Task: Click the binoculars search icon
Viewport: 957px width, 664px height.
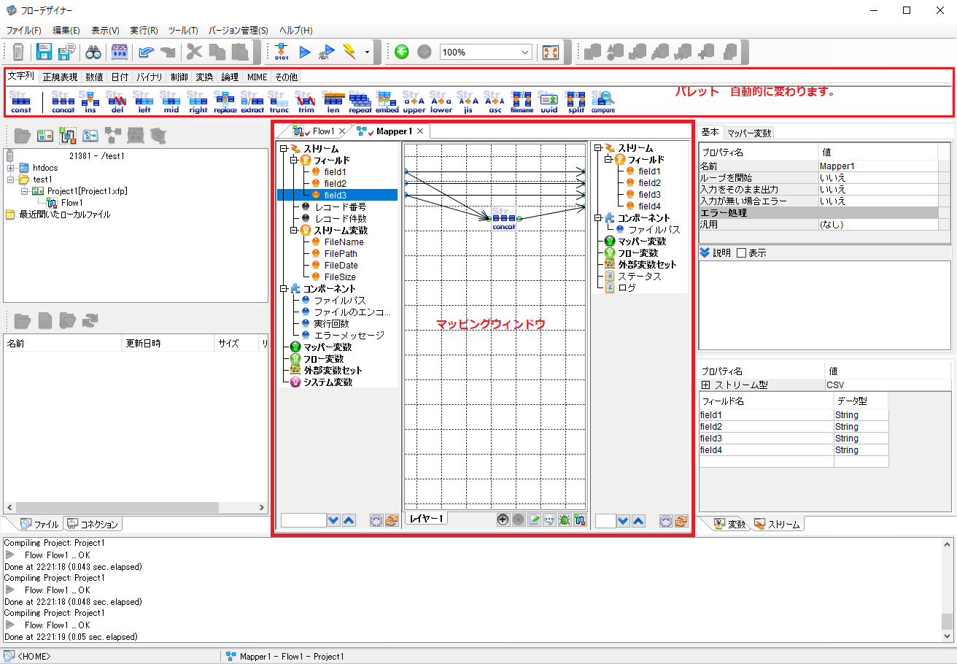Action: (93, 52)
